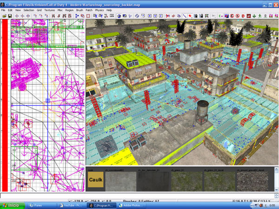The width and height of the screenshot is (279, 209).
Task: Switch to YouTube window in taskbar
Action: pyautogui.click(x=72, y=206)
